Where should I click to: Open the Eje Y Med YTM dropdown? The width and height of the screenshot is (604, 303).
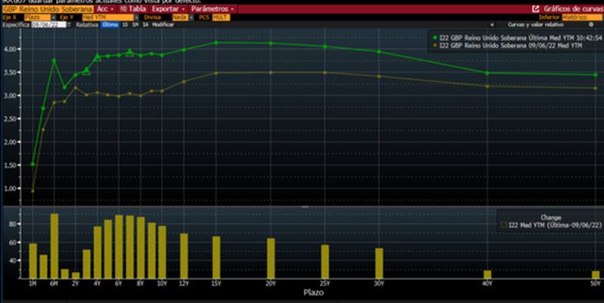[x=97, y=16]
